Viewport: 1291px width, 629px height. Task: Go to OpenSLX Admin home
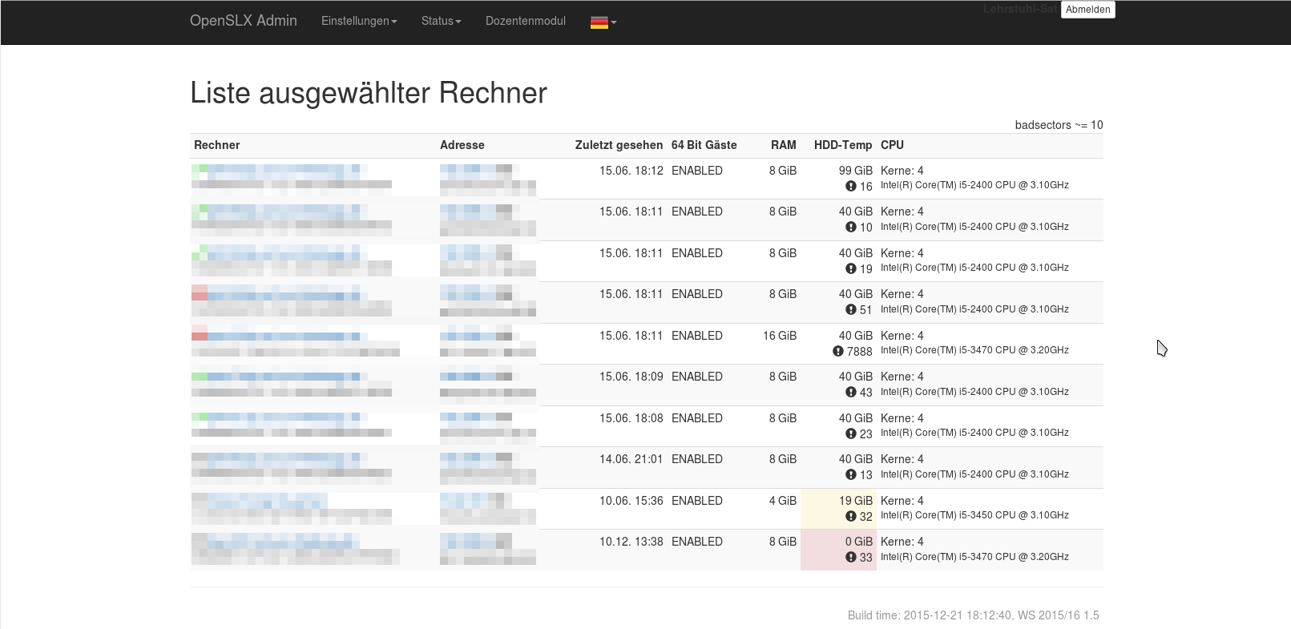coord(243,21)
